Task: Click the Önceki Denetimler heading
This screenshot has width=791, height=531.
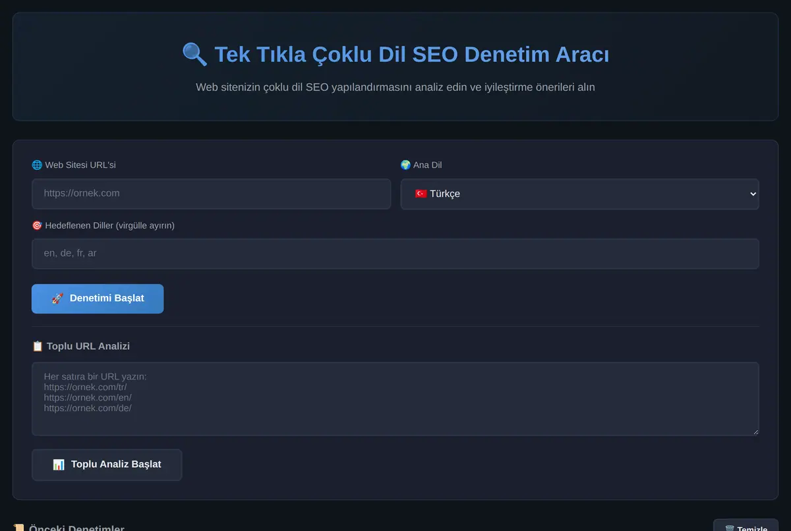Action: click(x=76, y=527)
